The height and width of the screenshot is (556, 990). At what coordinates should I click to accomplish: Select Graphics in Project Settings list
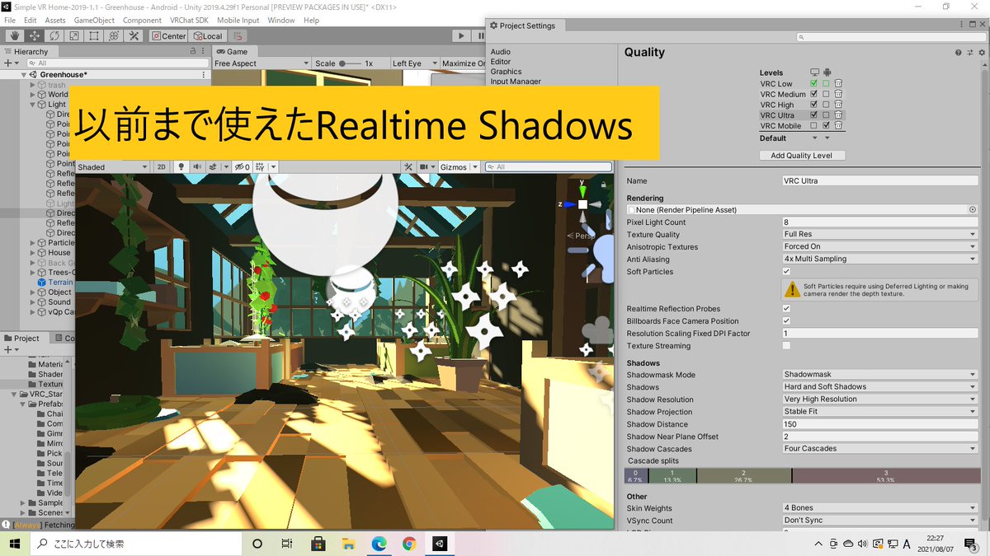[x=506, y=72]
